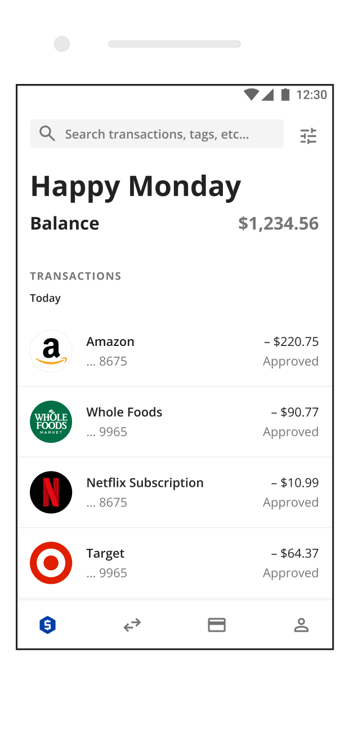Open the Amazon transaction name

pyautogui.click(x=110, y=342)
